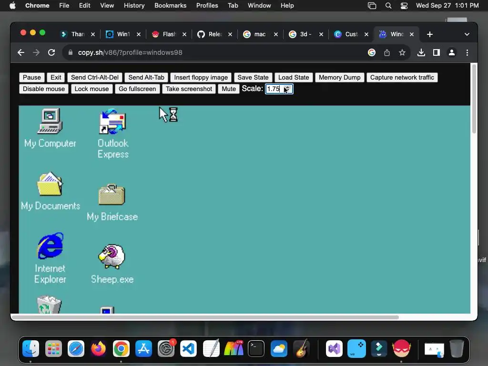The height and width of the screenshot is (366, 488).
Task: Open the Apple menu
Action: point(12,6)
